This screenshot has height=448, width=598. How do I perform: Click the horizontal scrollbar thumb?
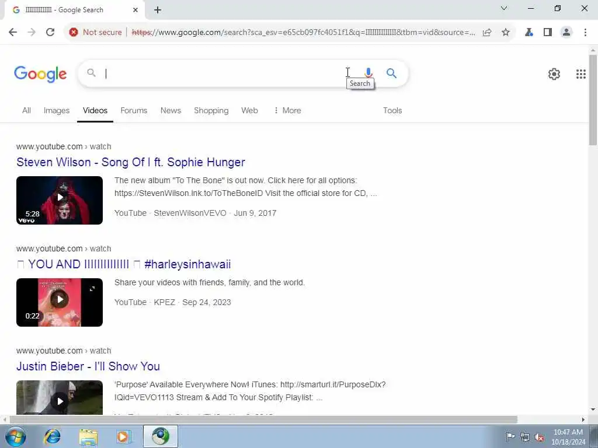tap(263, 419)
